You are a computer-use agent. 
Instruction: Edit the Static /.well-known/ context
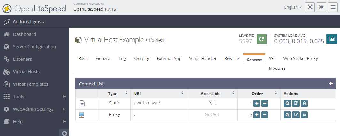[296, 103]
